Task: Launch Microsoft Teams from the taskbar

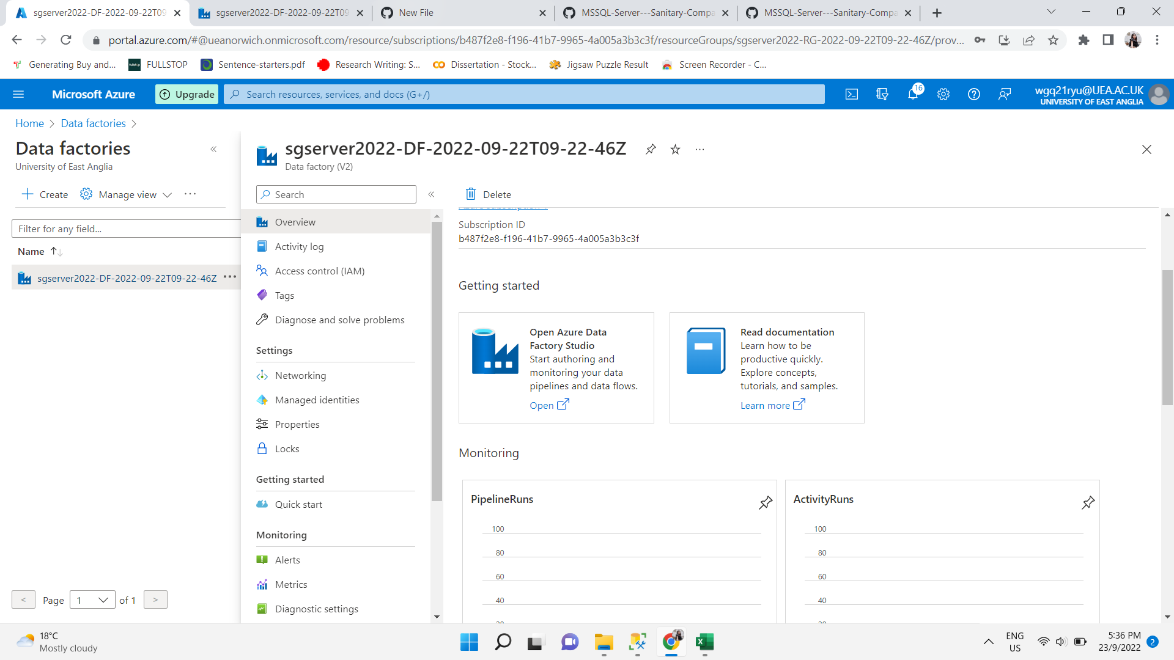Action: (x=569, y=642)
